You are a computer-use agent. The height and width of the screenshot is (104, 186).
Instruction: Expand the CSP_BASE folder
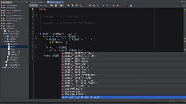[5, 36]
